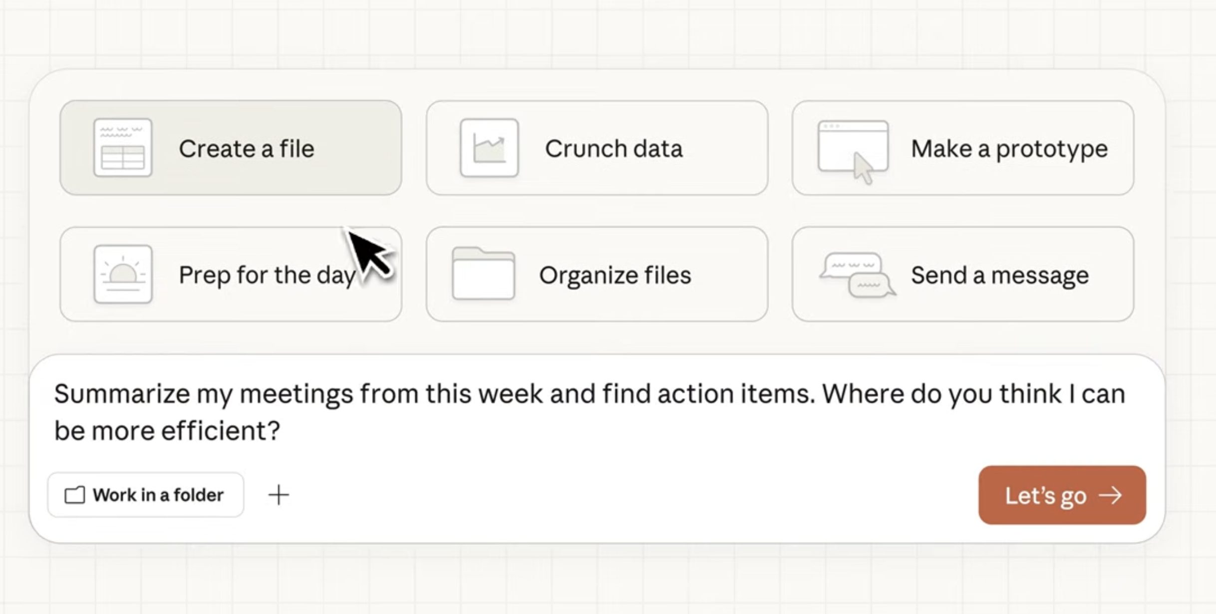This screenshot has width=1216, height=614.
Task: Select the "Organize files" label
Action: point(615,275)
